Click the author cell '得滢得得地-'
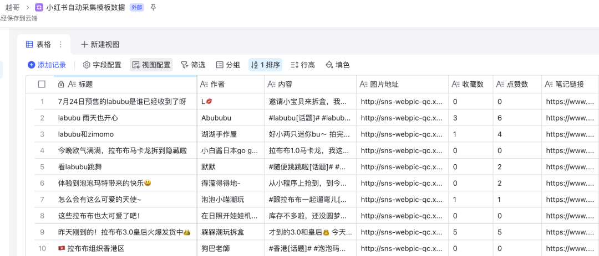Image resolution: width=599 pixels, height=256 pixels. point(231,183)
